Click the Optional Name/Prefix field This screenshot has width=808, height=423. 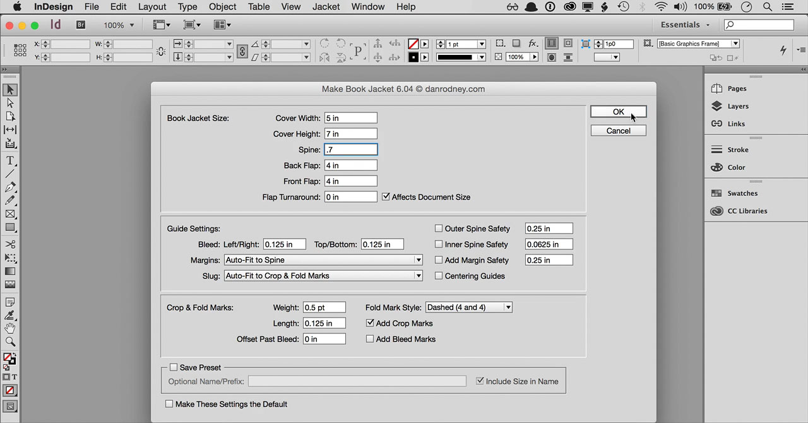[357, 381]
